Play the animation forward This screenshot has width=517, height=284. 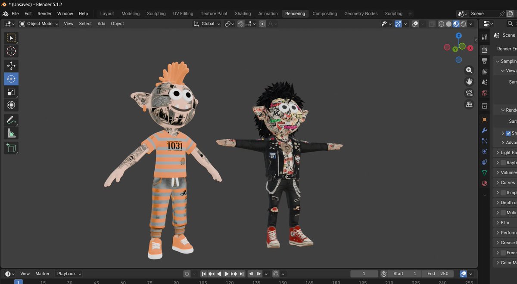click(x=227, y=274)
